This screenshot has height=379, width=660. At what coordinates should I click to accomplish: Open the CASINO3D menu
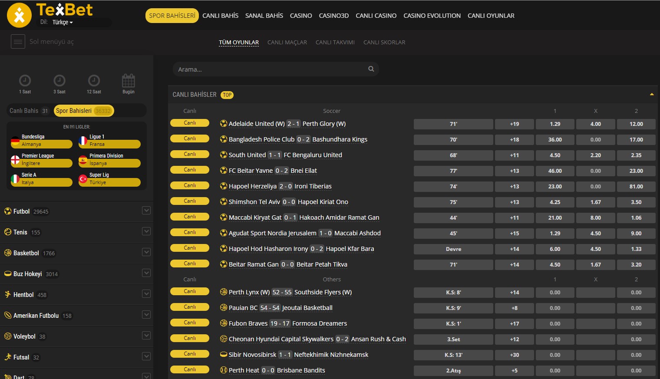334,16
